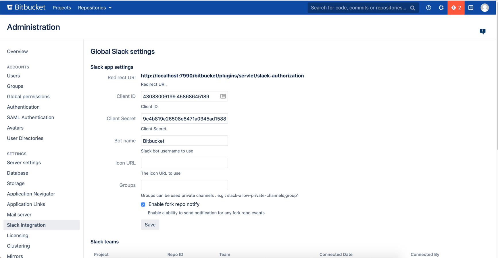Click the Administration page title
The image size is (498, 258).
[34, 27]
